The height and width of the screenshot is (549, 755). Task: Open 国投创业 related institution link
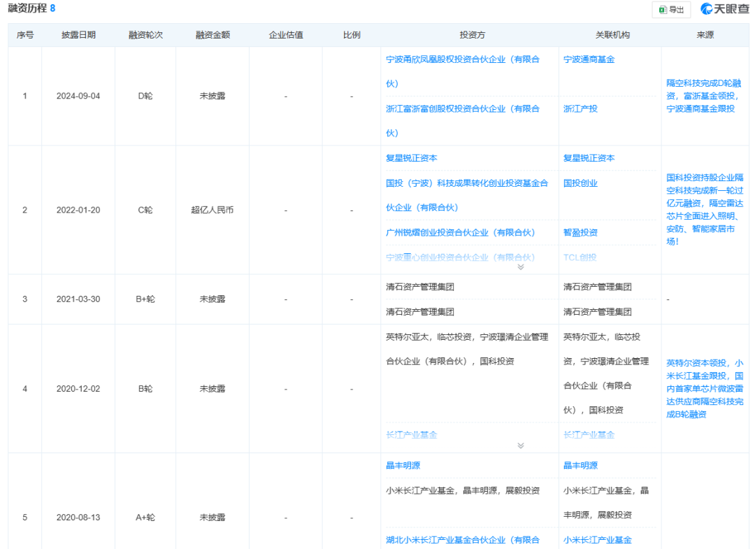(x=580, y=183)
